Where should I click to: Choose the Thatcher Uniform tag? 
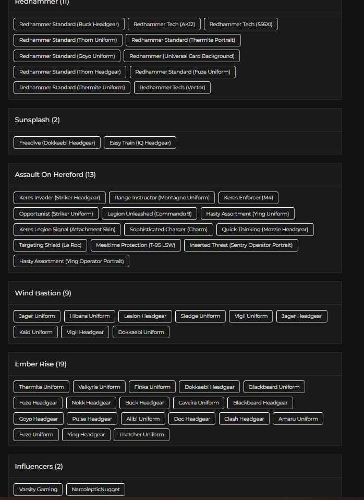[141, 434]
